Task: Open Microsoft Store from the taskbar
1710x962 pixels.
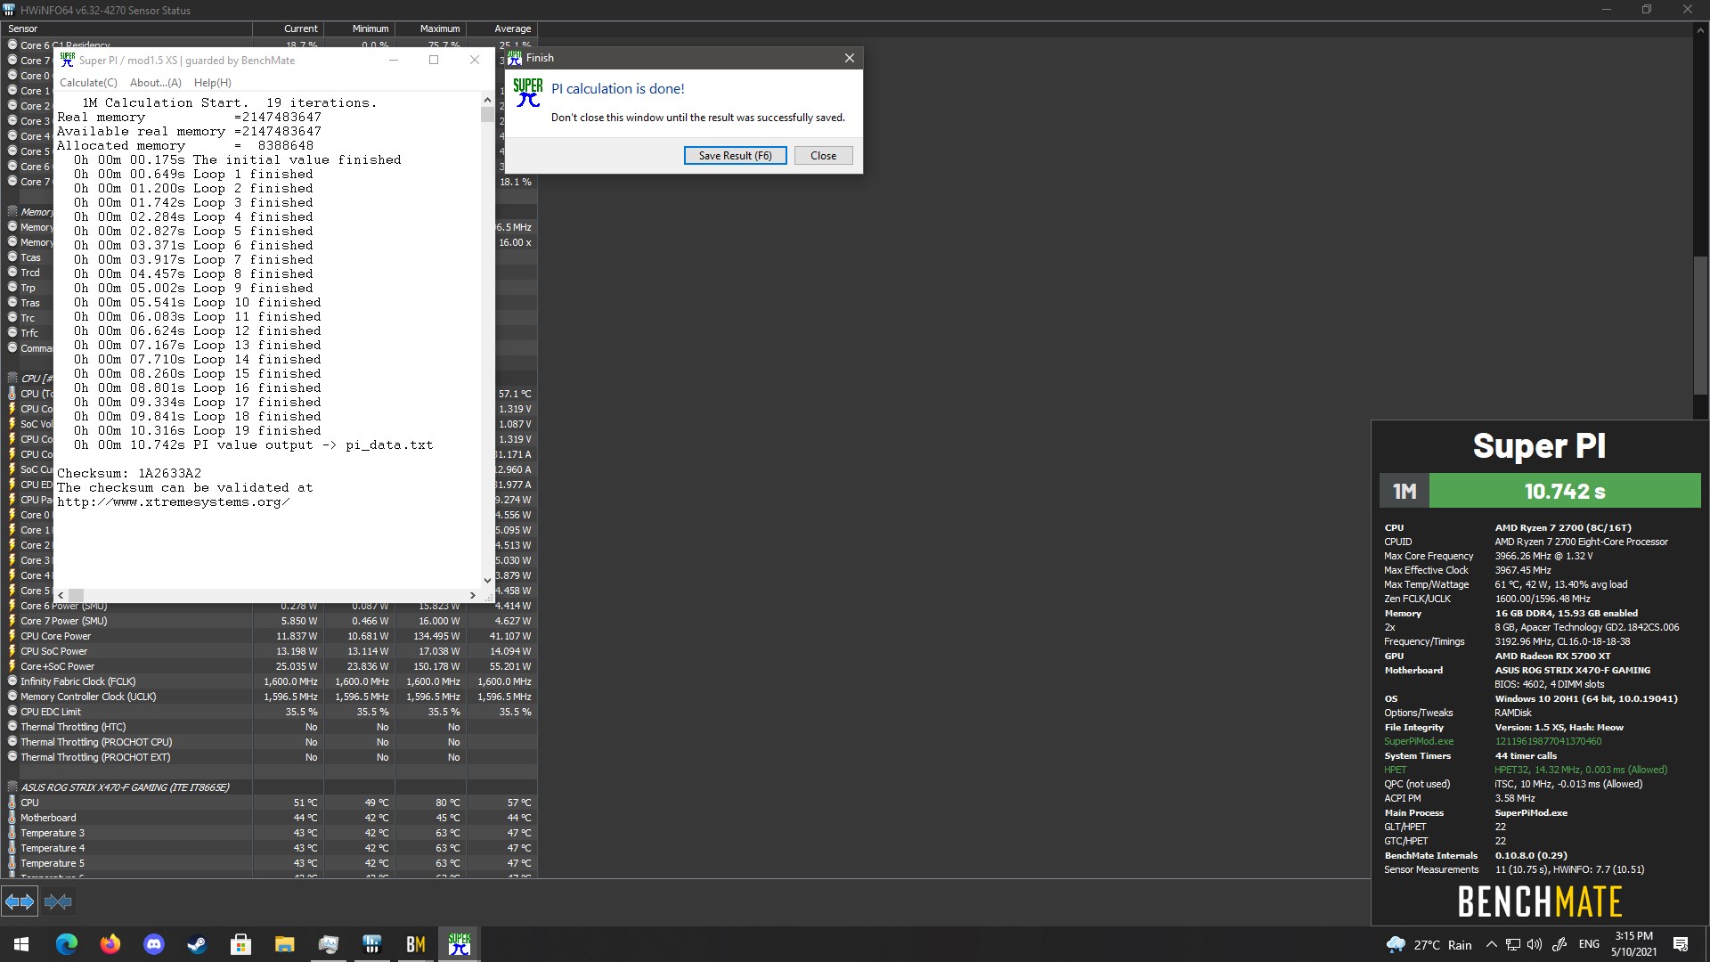Action: click(x=240, y=944)
